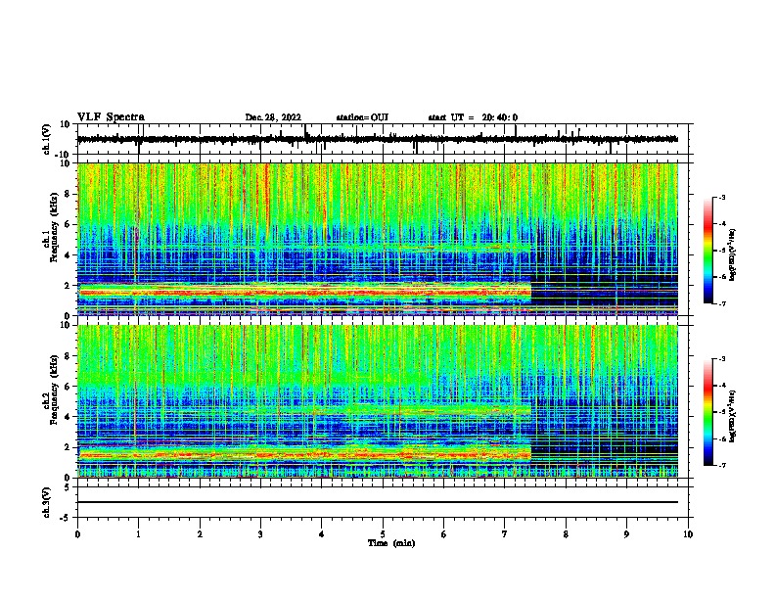Click the ch.1 voltage waveform trace
This screenshot has width=775, height=599.
coord(377,139)
